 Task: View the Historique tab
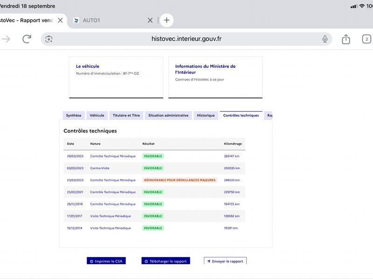206,115
